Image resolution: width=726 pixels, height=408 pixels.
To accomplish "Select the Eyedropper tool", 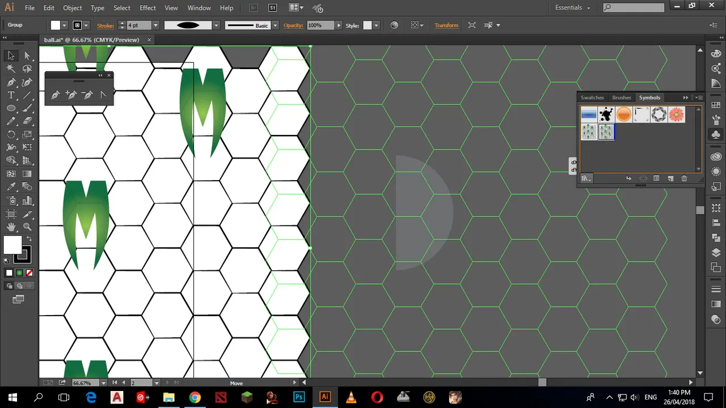I will 11,187.
